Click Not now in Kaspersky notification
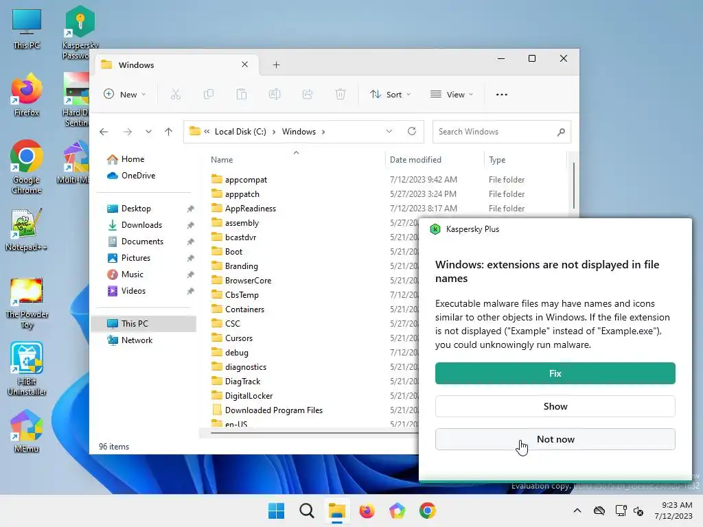 coord(555,439)
